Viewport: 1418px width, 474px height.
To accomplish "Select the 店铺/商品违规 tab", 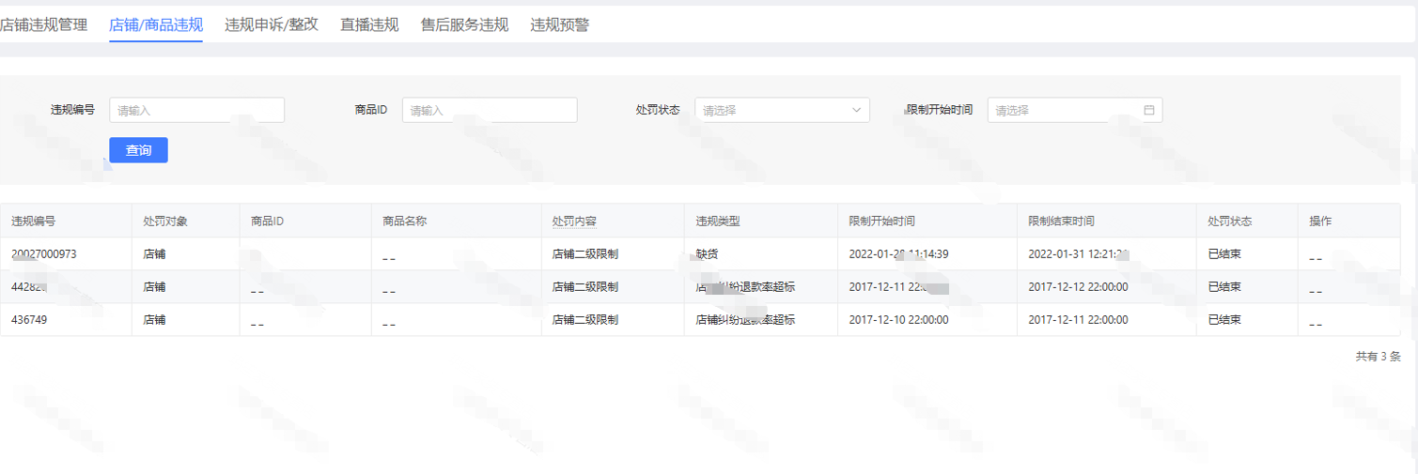I will point(156,24).
